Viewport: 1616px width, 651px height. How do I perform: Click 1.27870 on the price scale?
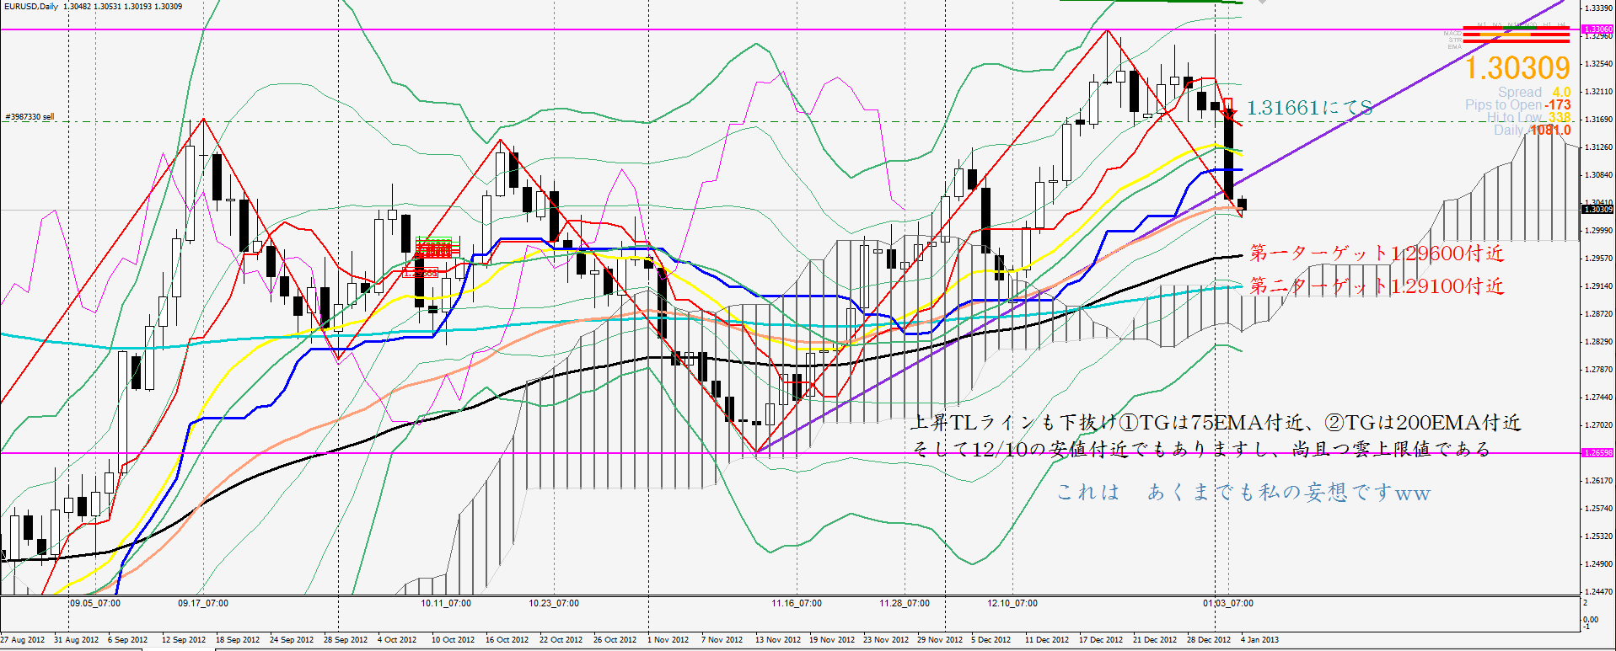pos(1599,369)
